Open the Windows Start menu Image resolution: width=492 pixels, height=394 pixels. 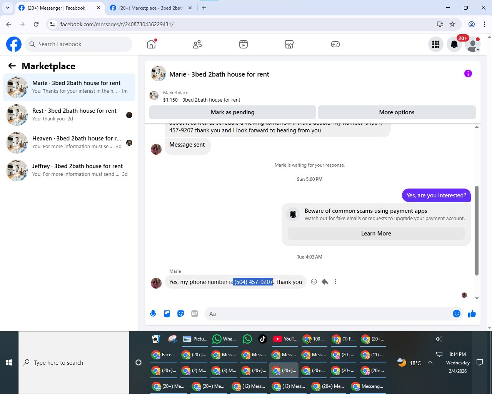9,362
